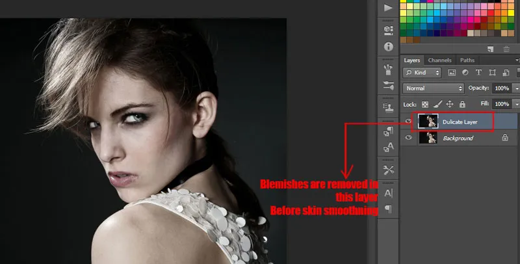Click the Dulicate Layer name text
Viewport: 520px width, 264px height.
pyautogui.click(x=460, y=122)
